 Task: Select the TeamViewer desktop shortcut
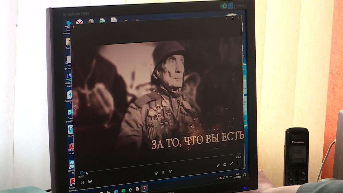tap(71, 166)
